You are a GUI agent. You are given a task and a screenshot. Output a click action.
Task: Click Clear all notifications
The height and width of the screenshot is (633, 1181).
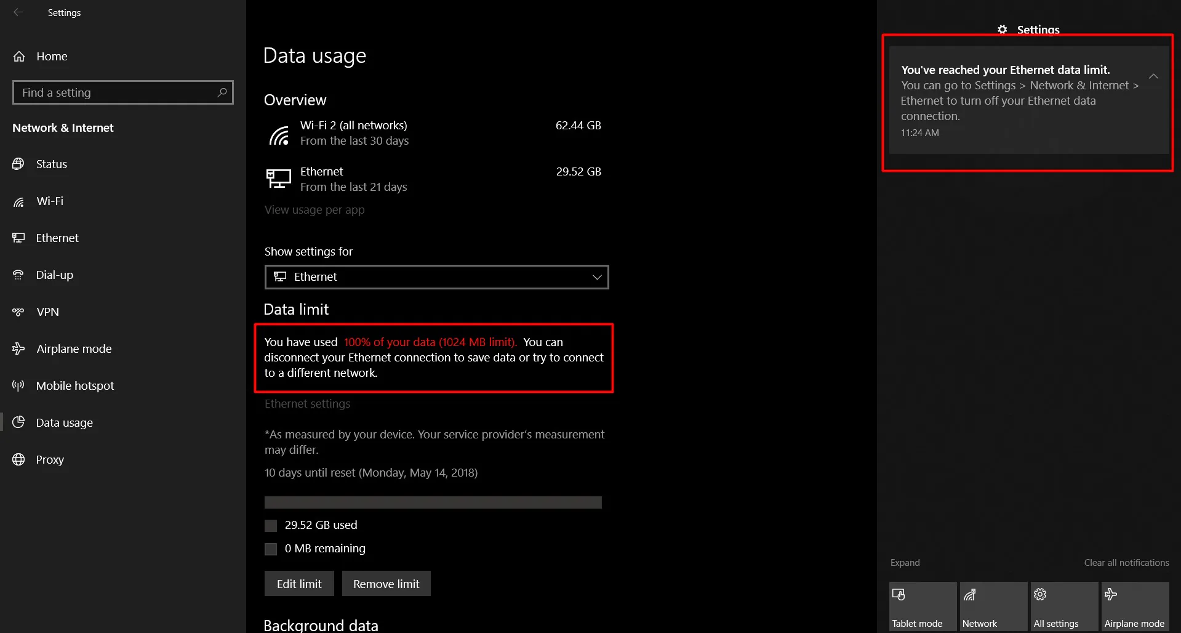click(1126, 563)
